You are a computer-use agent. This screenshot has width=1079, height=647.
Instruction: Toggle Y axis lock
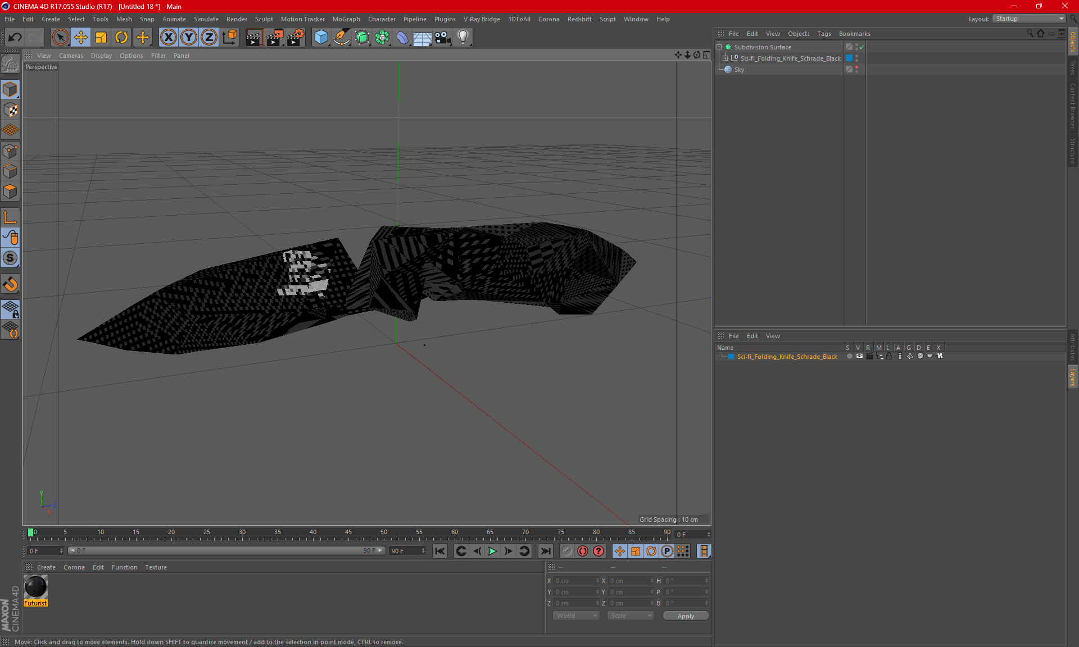(189, 38)
